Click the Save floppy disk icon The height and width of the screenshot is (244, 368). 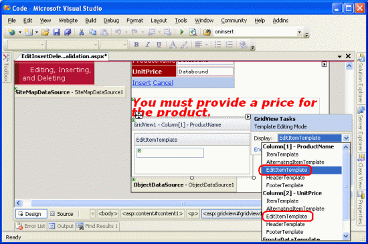click(x=56, y=32)
